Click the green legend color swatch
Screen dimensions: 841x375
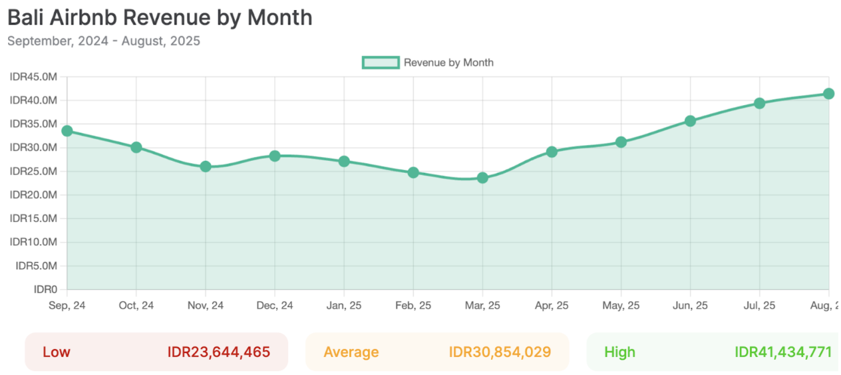tap(381, 62)
